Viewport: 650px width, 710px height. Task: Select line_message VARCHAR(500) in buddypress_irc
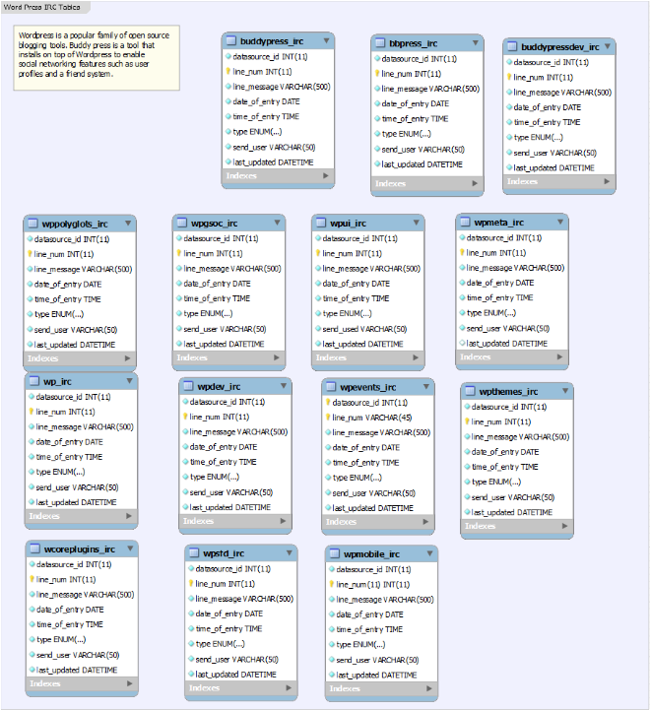[278, 87]
